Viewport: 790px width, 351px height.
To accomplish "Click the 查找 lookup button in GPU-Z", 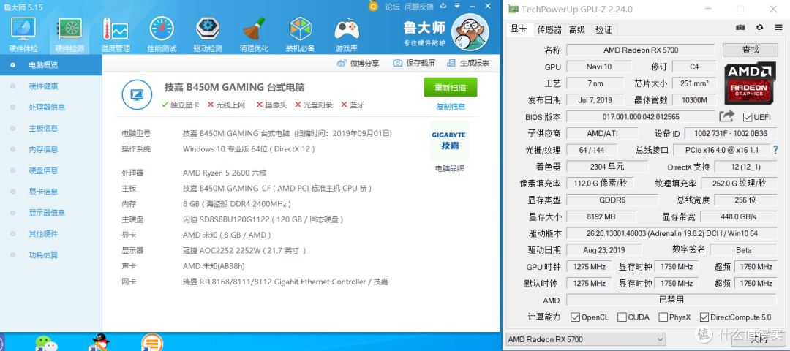I will click(x=750, y=50).
